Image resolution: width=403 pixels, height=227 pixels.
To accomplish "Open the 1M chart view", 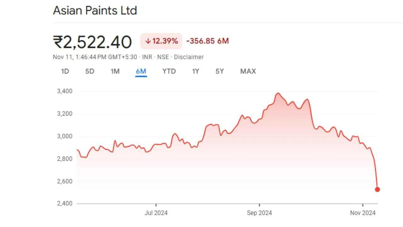I will pyautogui.click(x=115, y=71).
